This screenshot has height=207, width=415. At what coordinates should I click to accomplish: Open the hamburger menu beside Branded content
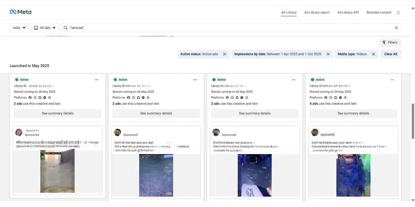tap(398, 12)
